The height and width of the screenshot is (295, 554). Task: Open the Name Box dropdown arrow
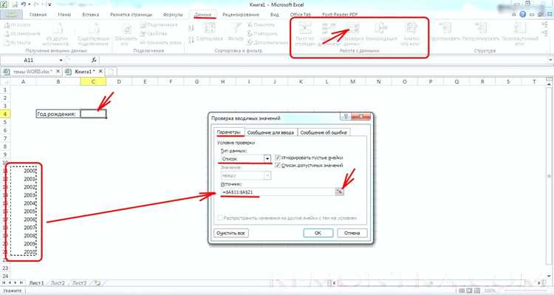point(61,60)
